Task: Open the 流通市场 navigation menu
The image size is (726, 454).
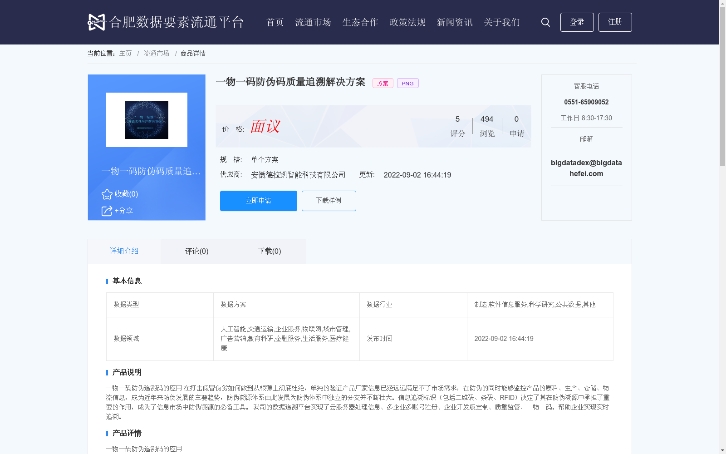Action: 313,22
